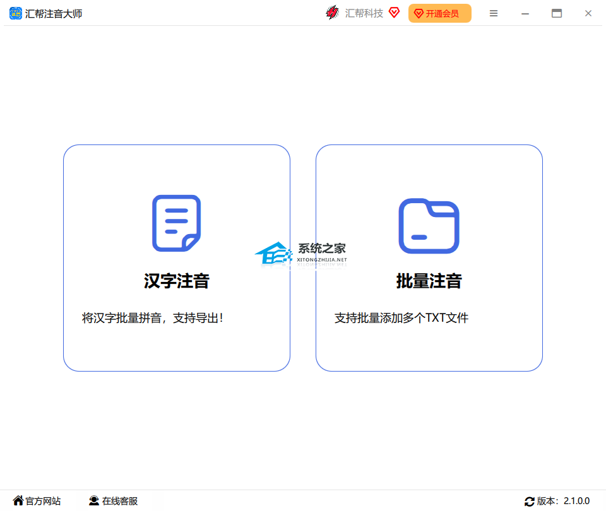
Task: Click the document icon for 汉字注音
Action: coord(176,223)
